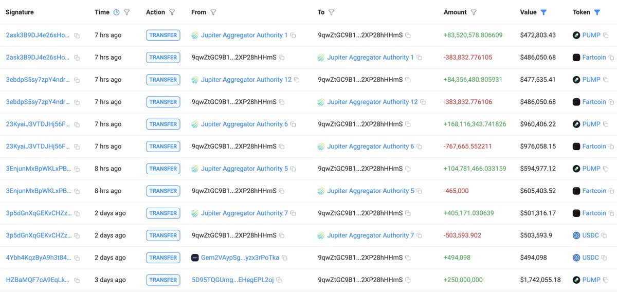The width and height of the screenshot is (617, 292).
Task: Copy PUMP token address in $472,803.43 row
Action: [x=606, y=35]
